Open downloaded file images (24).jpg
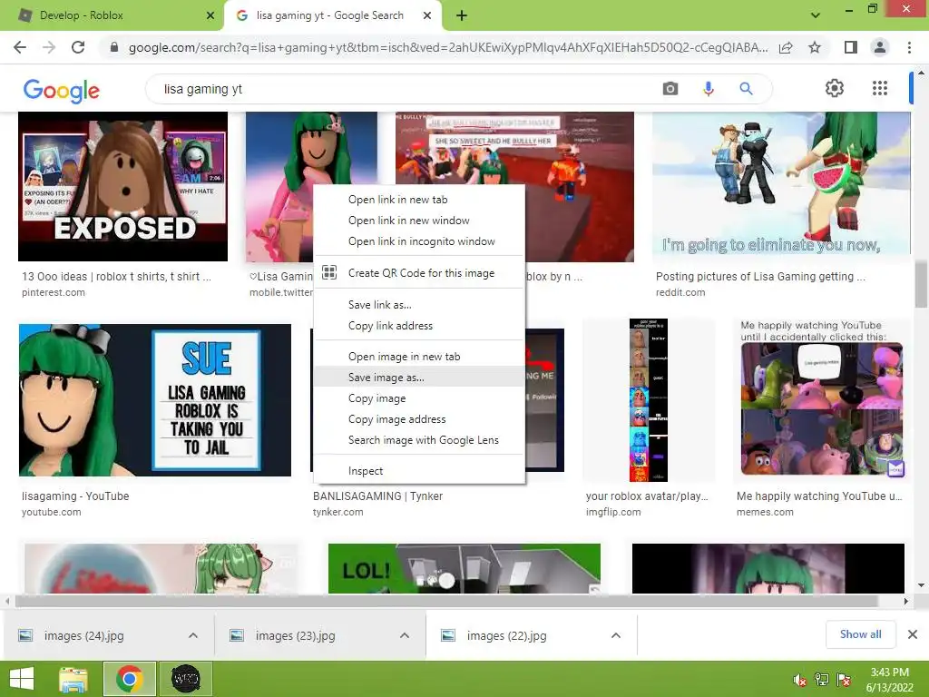Viewport: 929px width, 697px height. pos(83,636)
